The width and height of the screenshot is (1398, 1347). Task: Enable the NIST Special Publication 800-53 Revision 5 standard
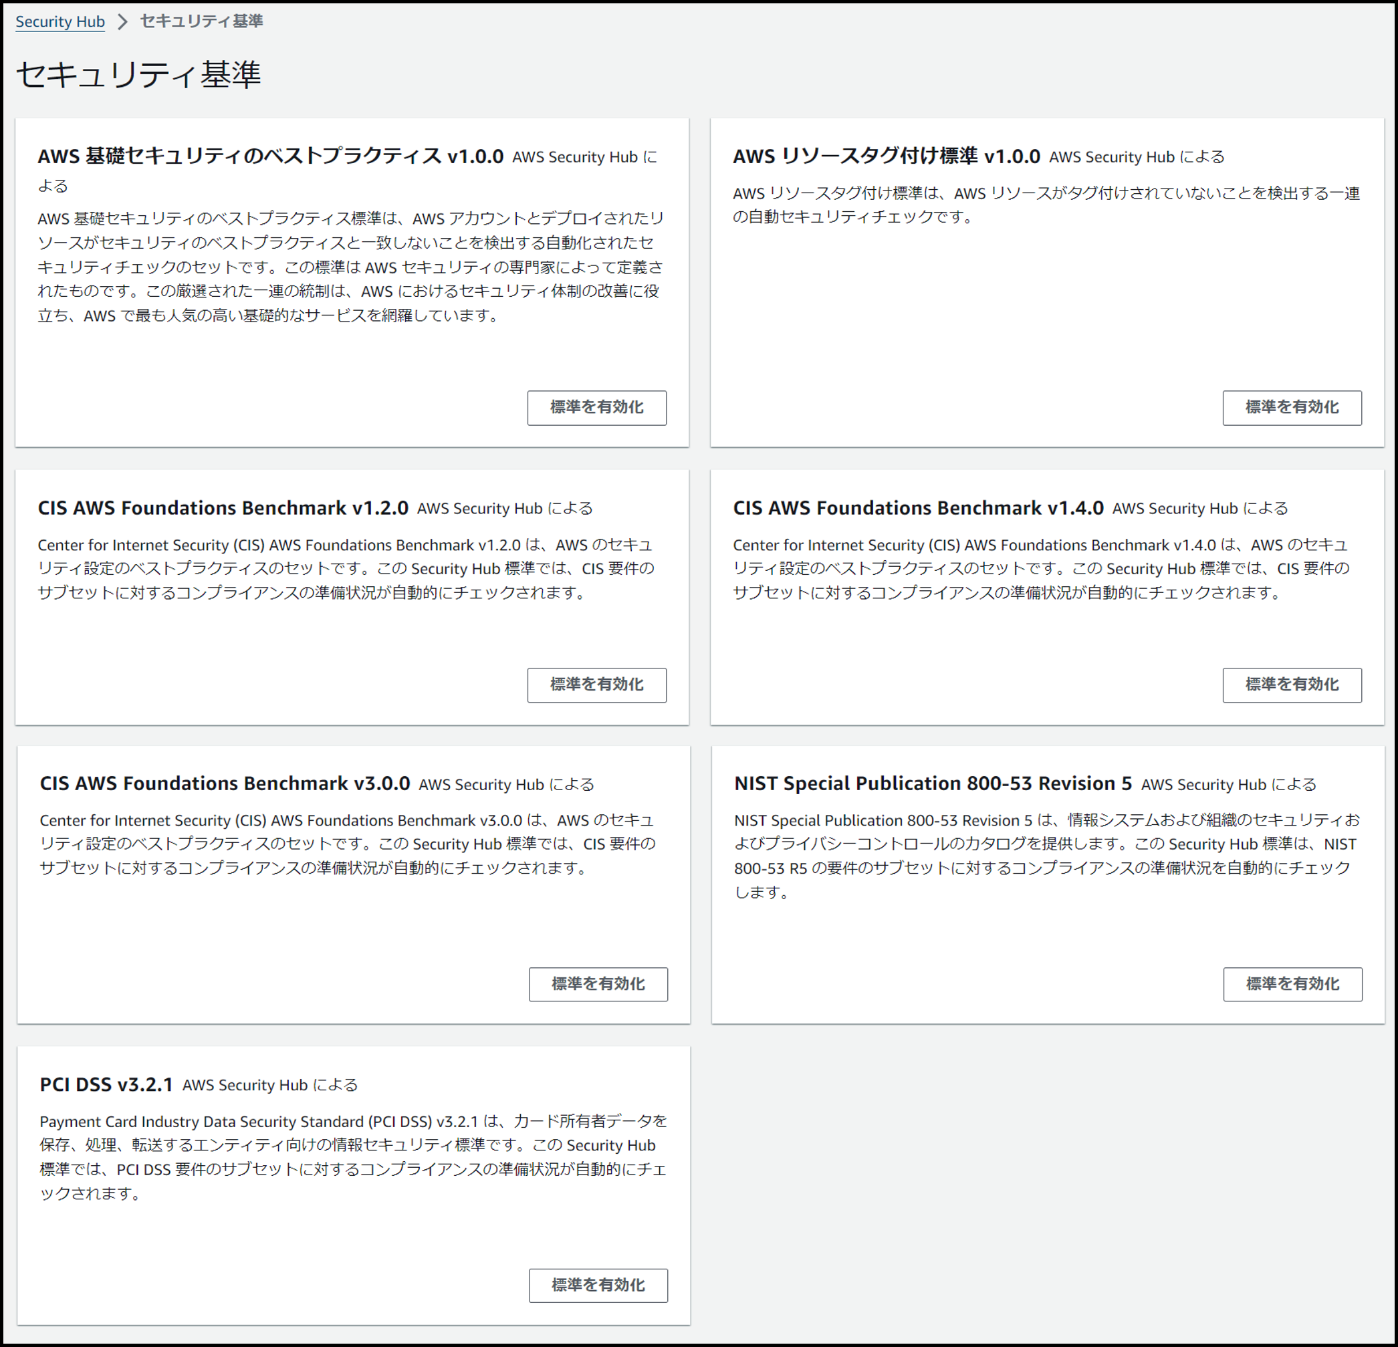click(1292, 984)
